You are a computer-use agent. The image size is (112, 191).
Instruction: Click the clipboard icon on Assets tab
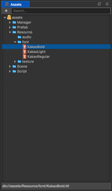7,4
